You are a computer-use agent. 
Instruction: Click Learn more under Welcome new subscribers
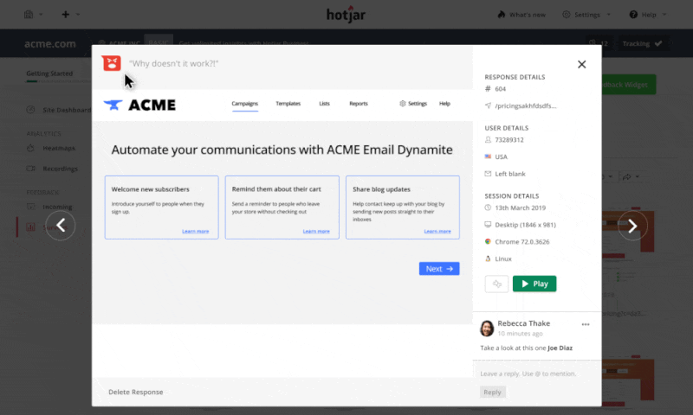click(196, 231)
